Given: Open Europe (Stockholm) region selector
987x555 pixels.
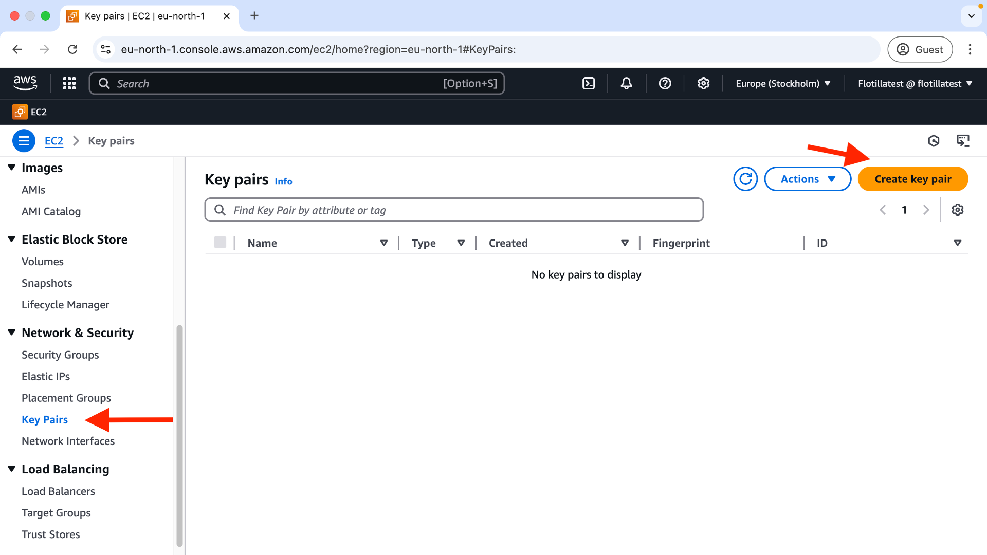Looking at the screenshot, I should pyautogui.click(x=783, y=83).
